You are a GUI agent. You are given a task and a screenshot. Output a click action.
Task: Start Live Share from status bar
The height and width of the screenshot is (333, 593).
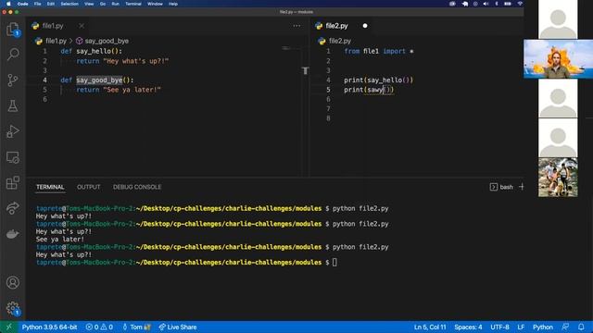[x=177, y=327]
